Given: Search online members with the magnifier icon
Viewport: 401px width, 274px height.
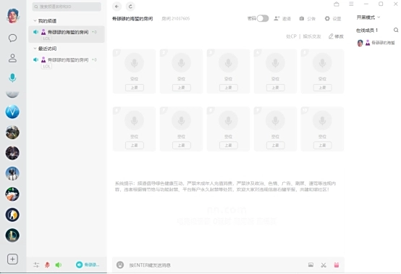Looking at the screenshot, I should (x=396, y=30).
